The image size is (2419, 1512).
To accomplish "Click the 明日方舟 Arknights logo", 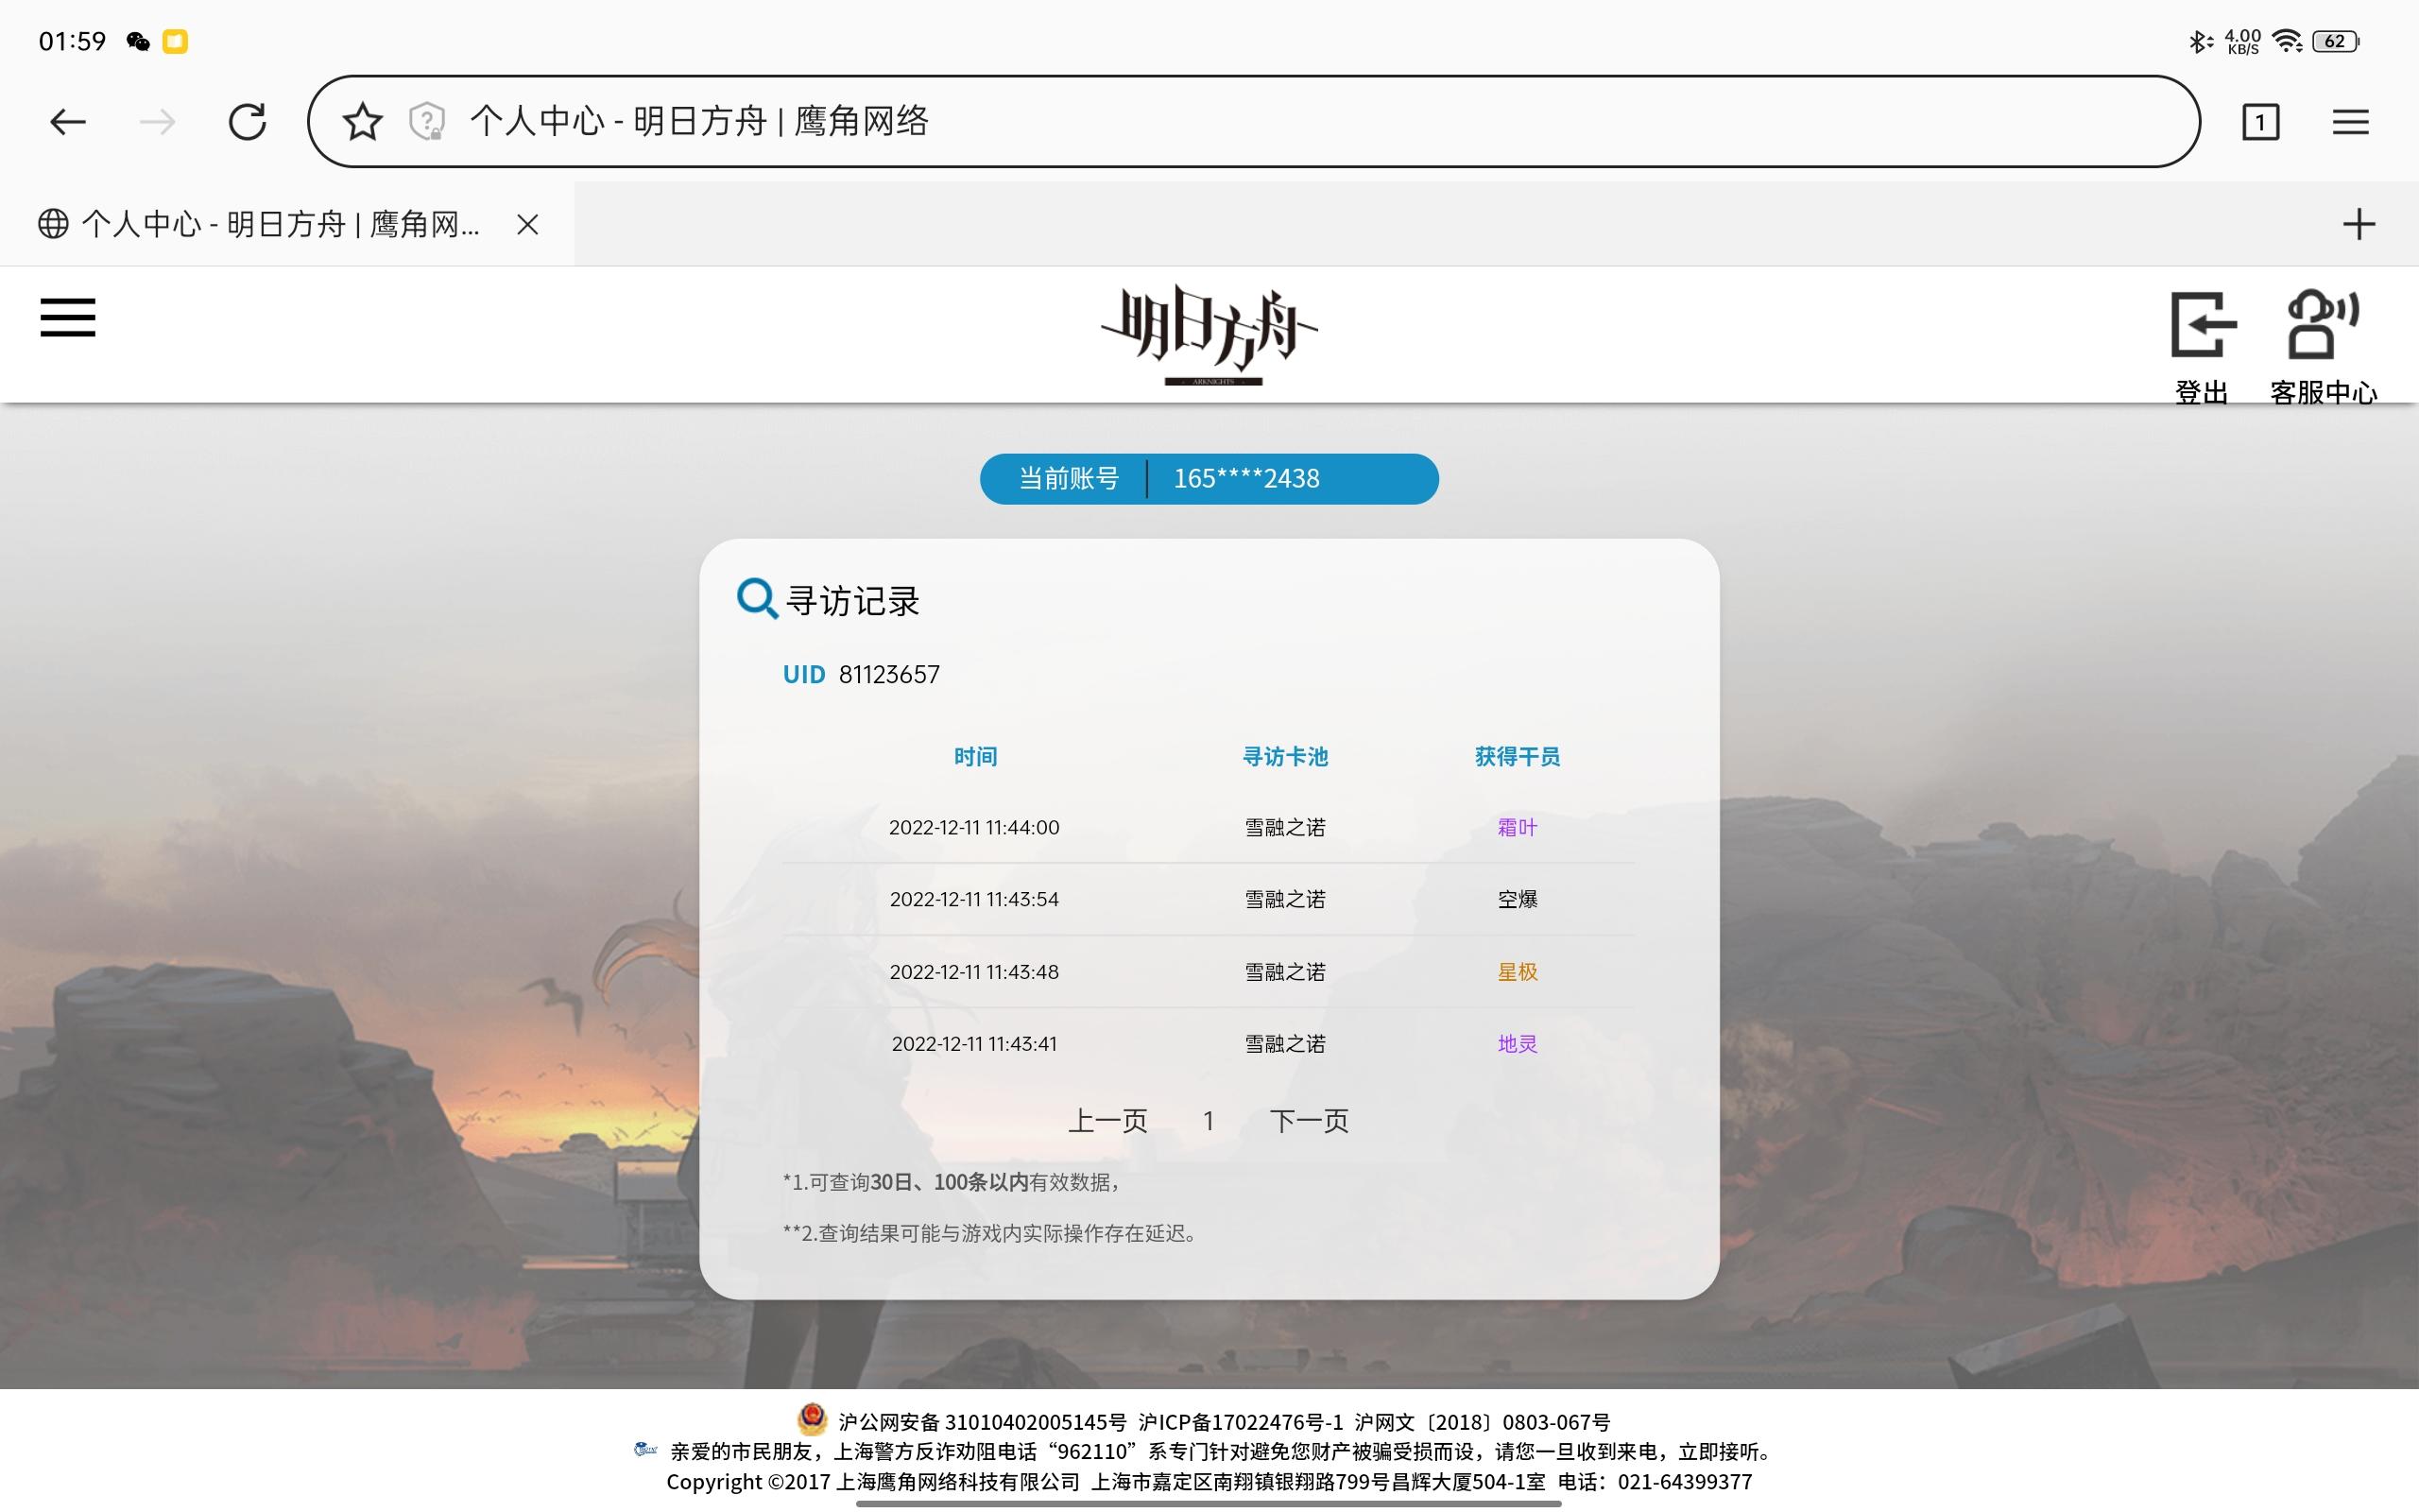I will 1209,335.
